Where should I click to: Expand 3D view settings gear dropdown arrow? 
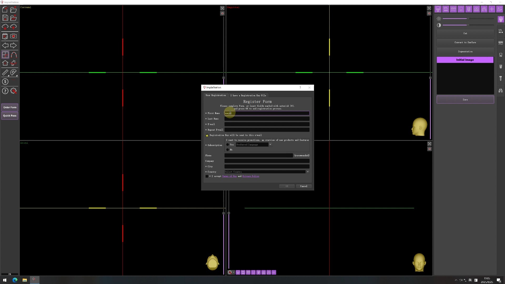234,272
